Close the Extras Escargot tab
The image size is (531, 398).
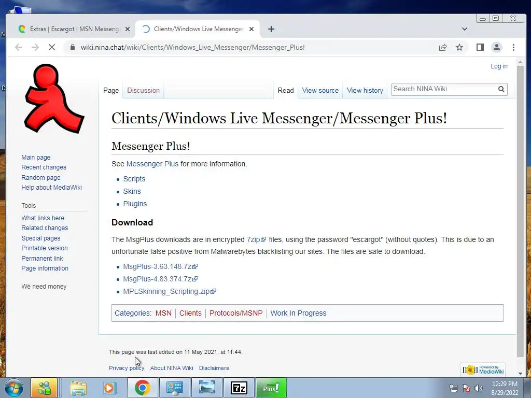128,29
